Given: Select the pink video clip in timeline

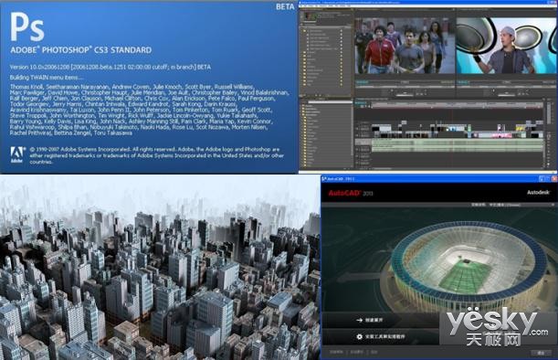Looking at the screenshot, I should click(501, 135).
